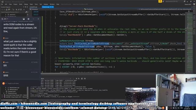Click the Quick Launch magnifier icon
Image resolution: width=196 pixels, height=110 pixels.
(x=185, y=1)
